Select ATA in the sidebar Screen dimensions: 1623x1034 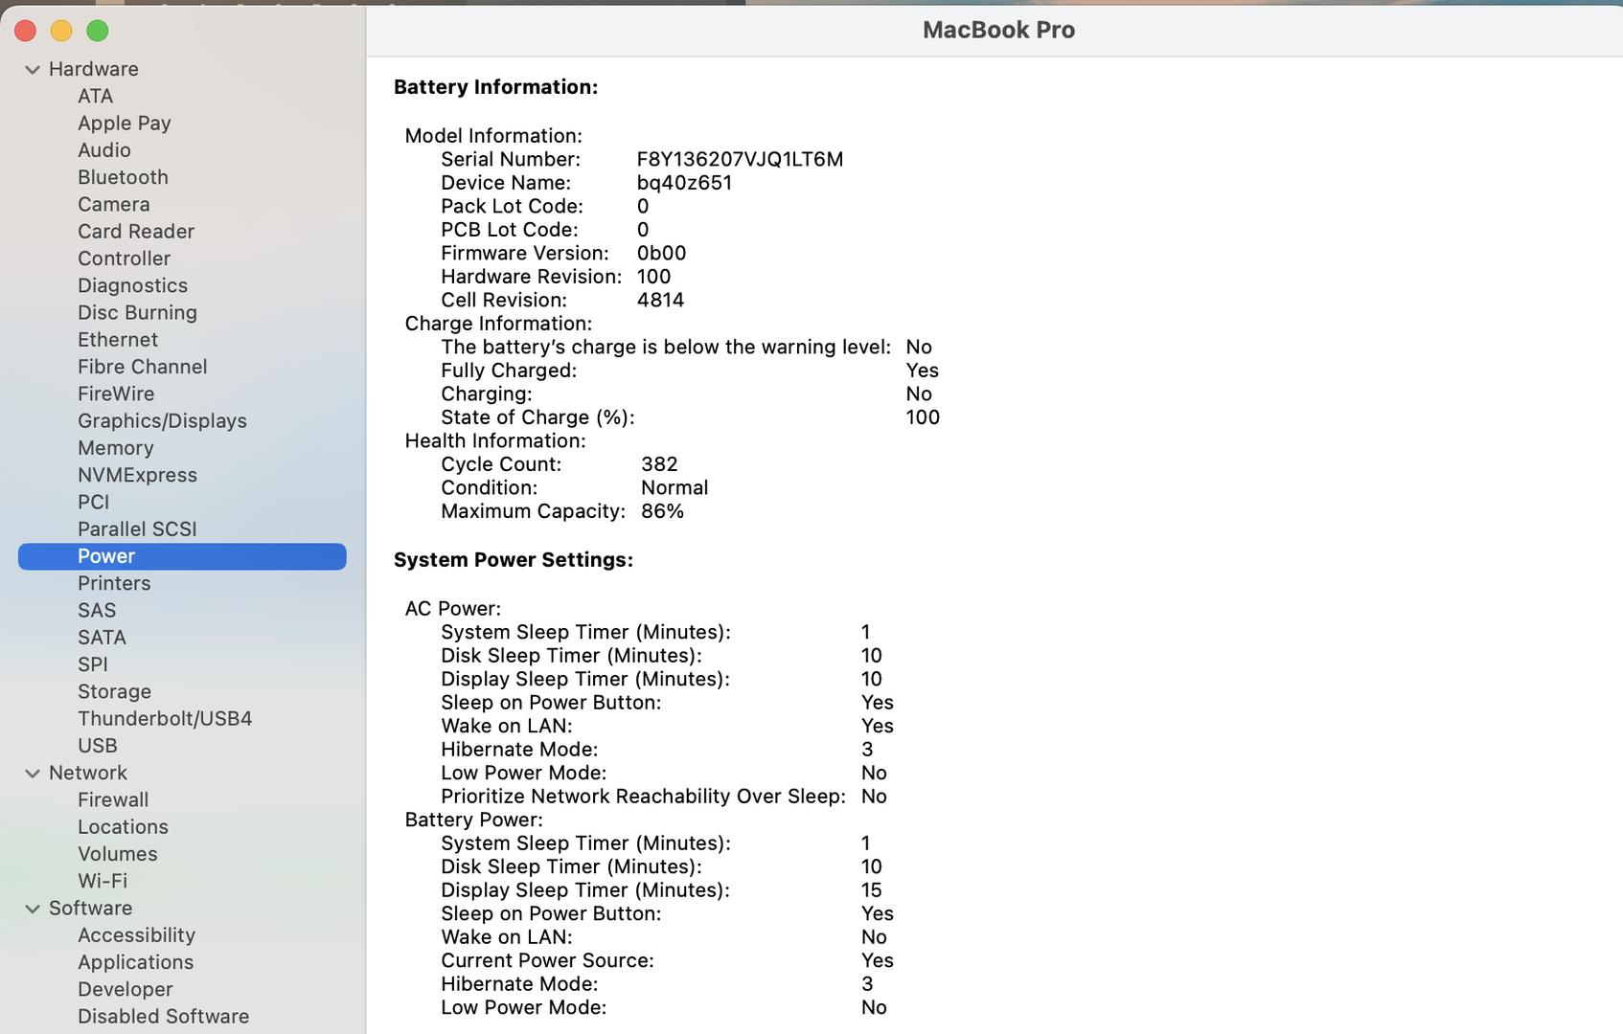(95, 96)
